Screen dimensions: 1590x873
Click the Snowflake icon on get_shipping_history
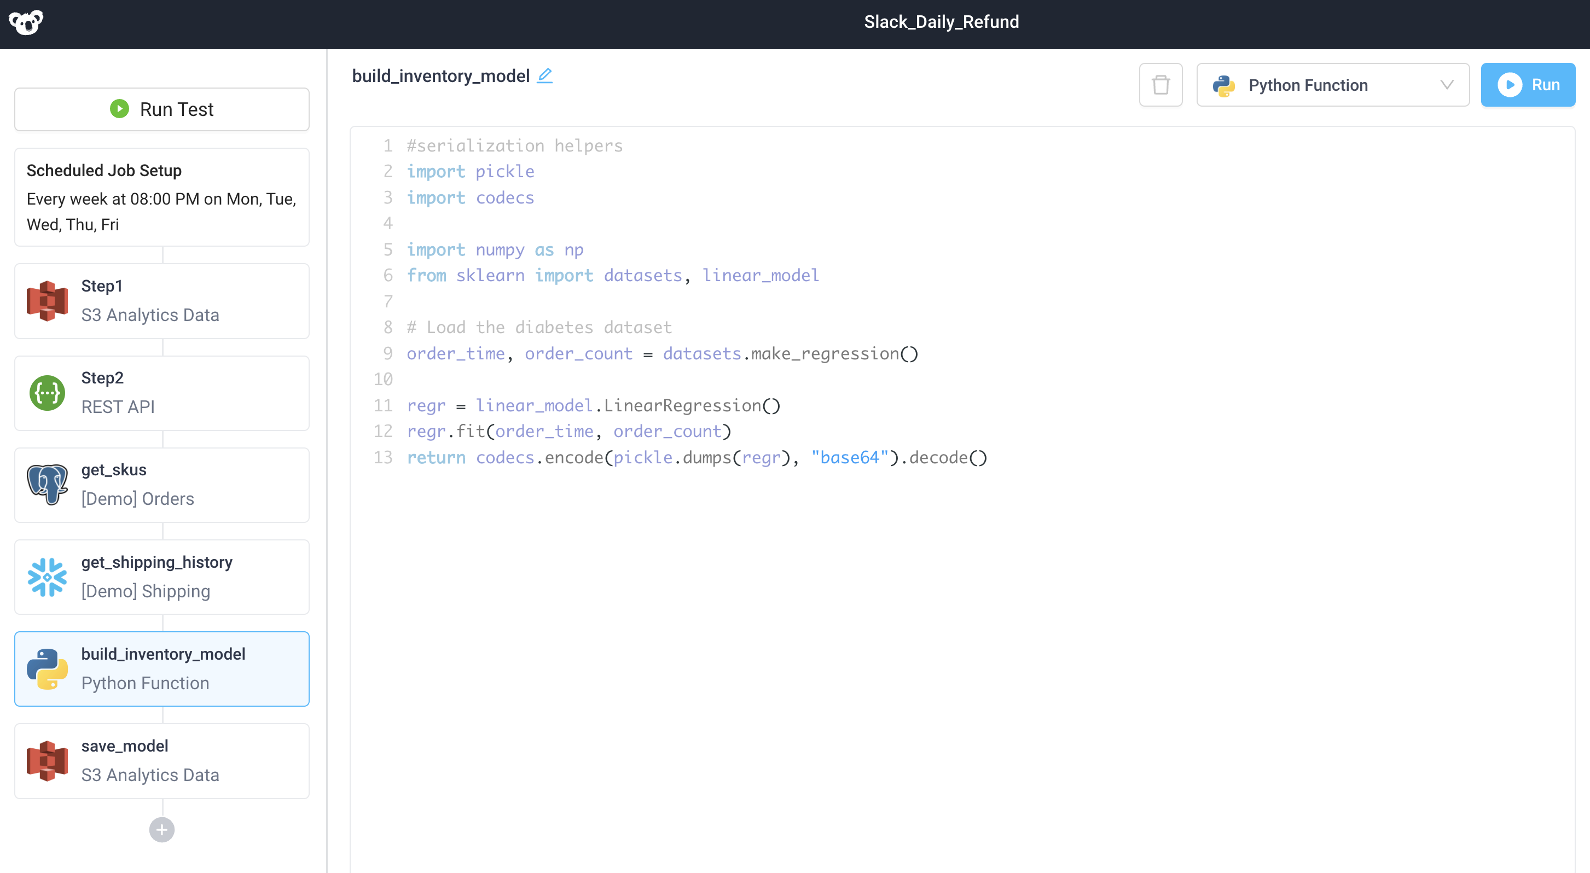(x=47, y=577)
